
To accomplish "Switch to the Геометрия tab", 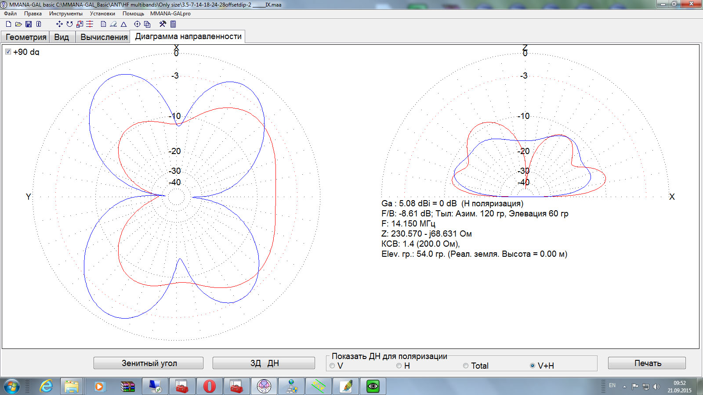I will coord(25,37).
